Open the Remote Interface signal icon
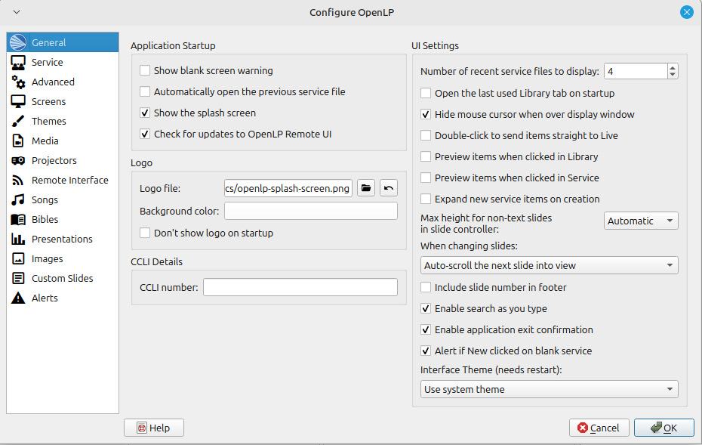702x445 pixels. coord(19,181)
